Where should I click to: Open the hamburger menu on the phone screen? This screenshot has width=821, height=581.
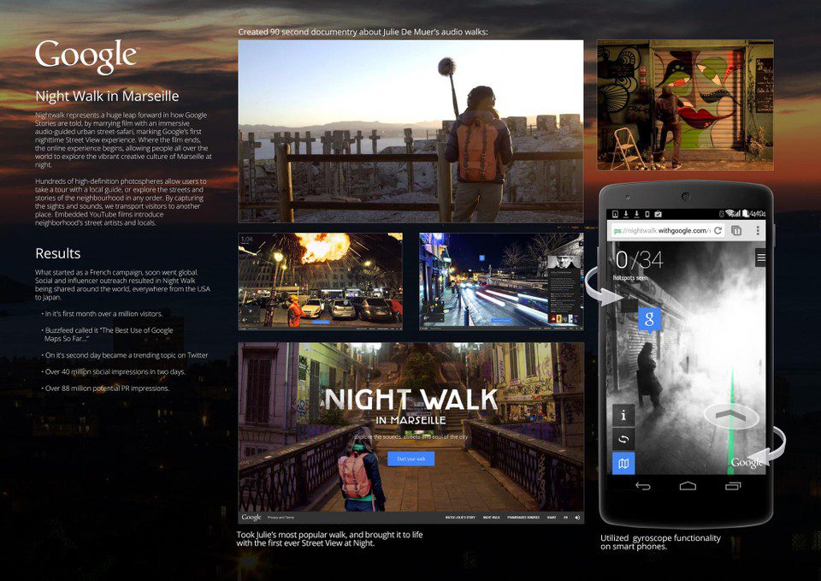[x=761, y=258]
